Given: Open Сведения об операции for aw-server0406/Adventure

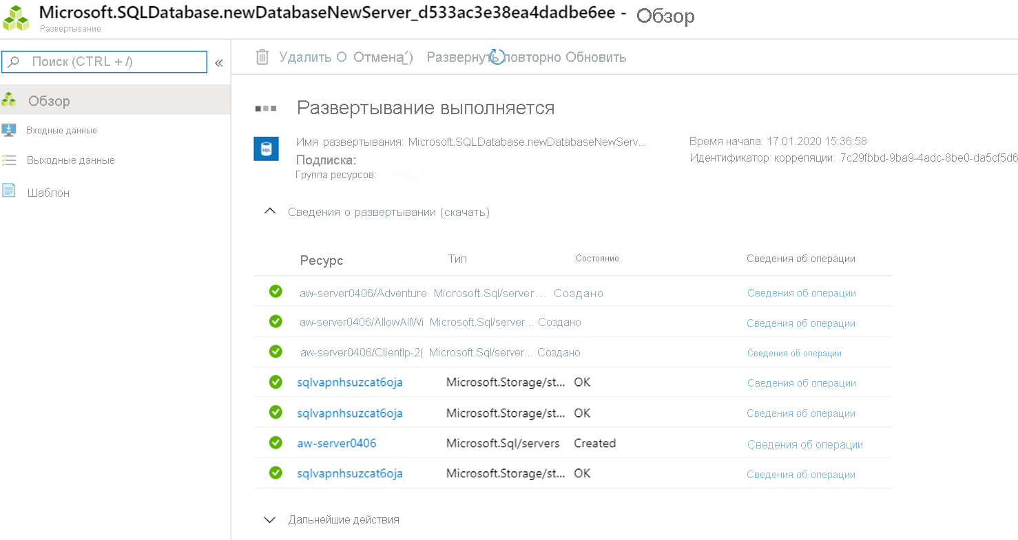Looking at the screenshot, I should point(802,293).
